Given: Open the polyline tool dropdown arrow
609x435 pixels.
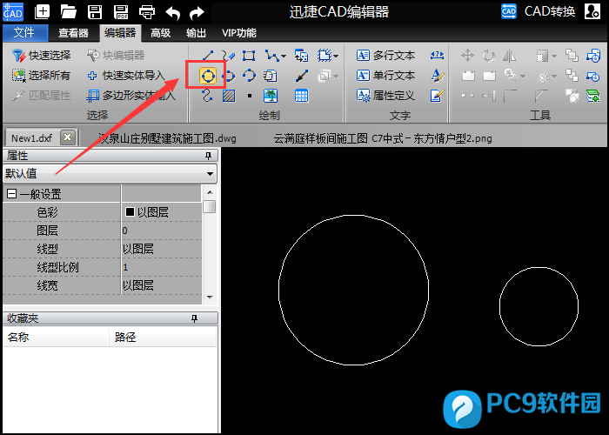Looking at the screenshot, I should coord(284,56).
